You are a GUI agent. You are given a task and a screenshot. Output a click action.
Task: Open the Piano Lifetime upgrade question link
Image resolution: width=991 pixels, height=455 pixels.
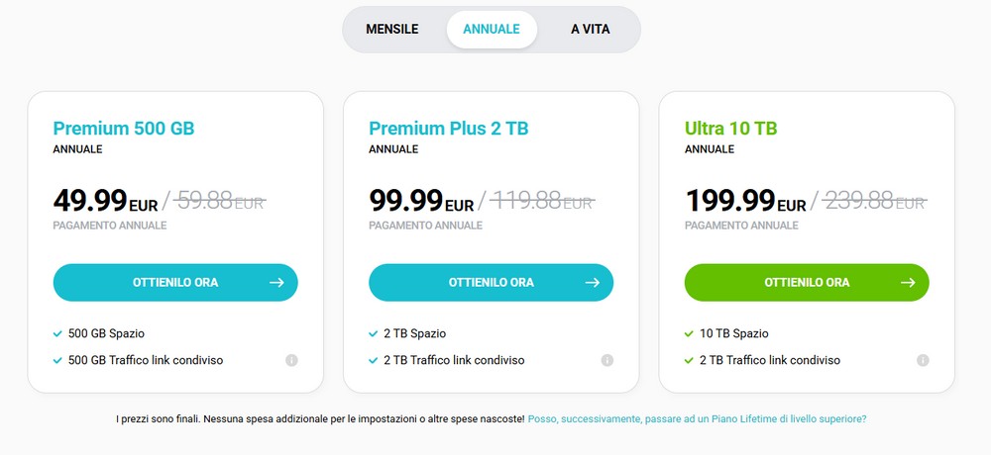[x=697, y=419]
